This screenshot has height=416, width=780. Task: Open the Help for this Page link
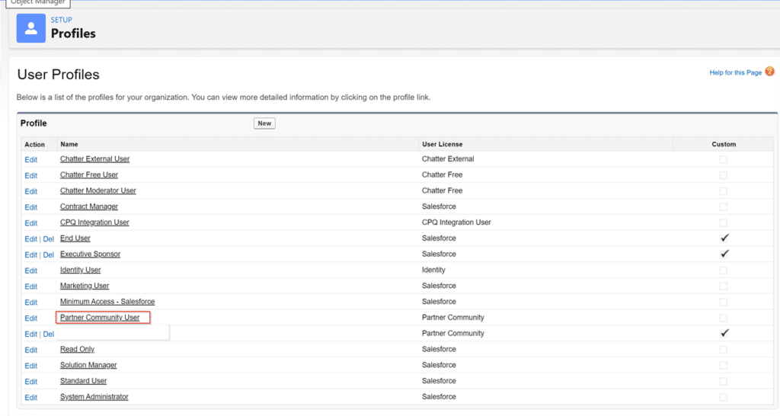tap(735, 72)
